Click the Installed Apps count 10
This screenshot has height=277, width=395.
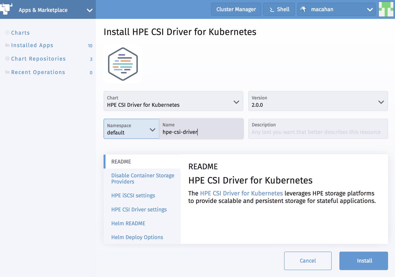[x=90, y=46]
